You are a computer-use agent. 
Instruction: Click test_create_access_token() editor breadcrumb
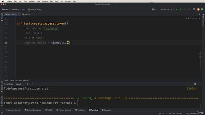(x=17, y=80)
